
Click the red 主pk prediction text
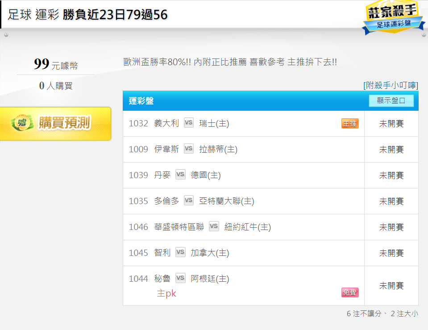[166, 293]
